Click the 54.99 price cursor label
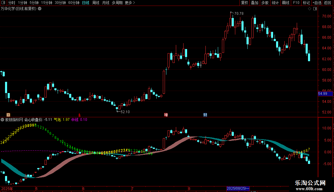Screen dimensions: 334x192 coord(325,94)
